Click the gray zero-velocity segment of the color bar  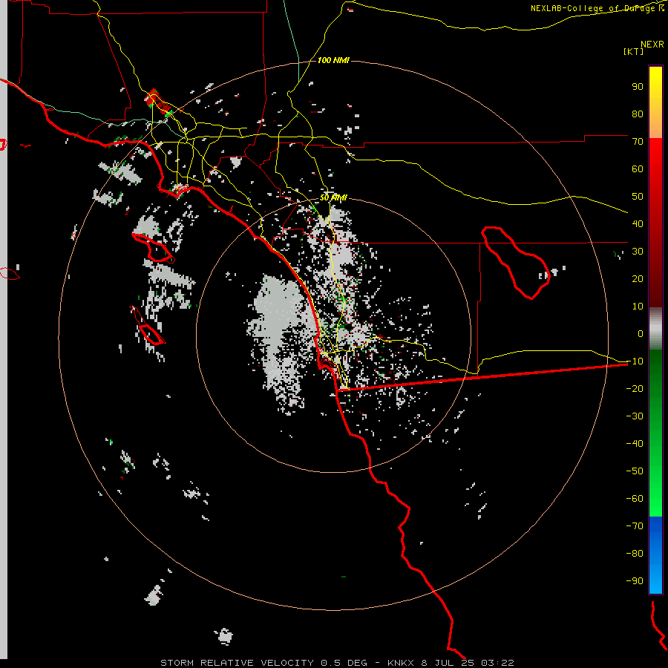[x=655, y=329]
